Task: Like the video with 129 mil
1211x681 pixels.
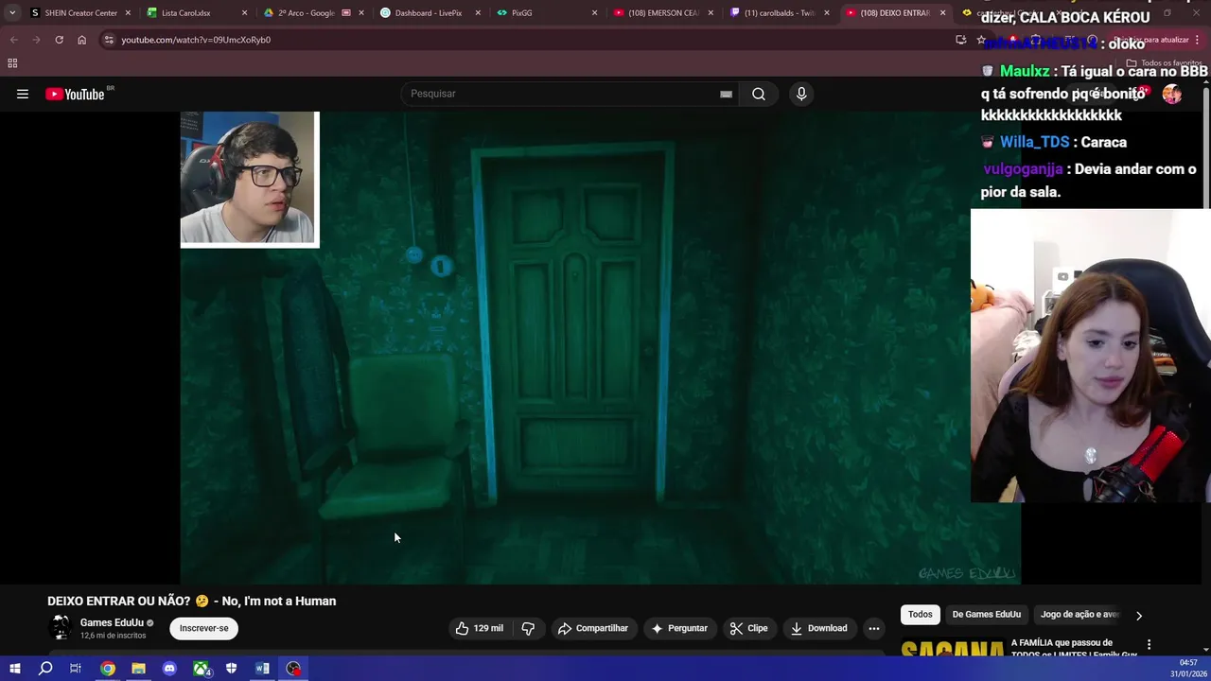Action: 480,628
